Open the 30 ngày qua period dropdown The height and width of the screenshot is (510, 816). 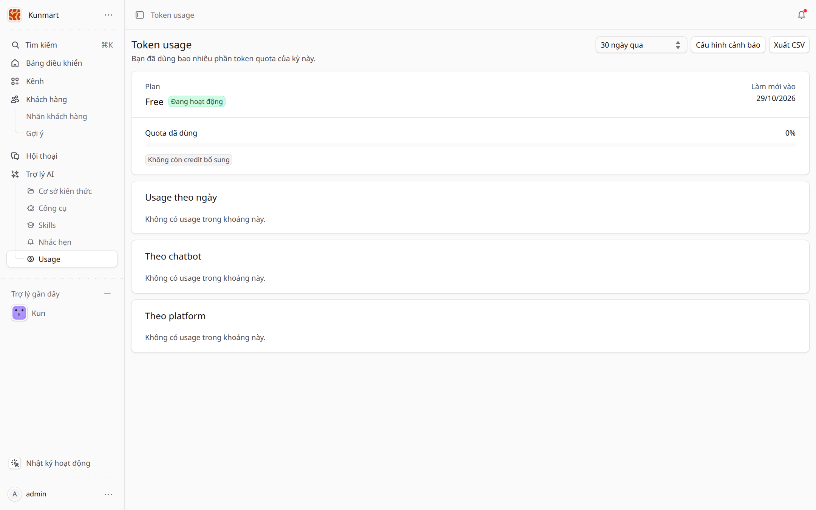pyautogui.click(x=641, y=45)
